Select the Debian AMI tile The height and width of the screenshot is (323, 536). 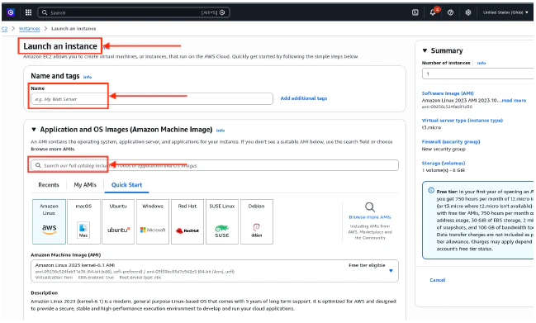click(257, 222)
